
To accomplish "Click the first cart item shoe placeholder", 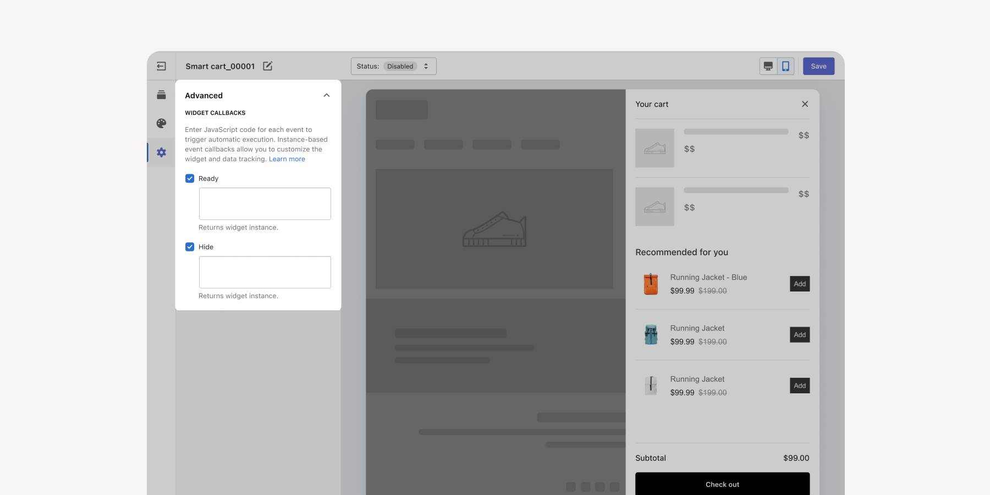I will click(x=654, y=148).
